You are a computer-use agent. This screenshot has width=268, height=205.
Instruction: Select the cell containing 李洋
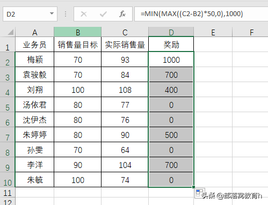pos(34,165)
